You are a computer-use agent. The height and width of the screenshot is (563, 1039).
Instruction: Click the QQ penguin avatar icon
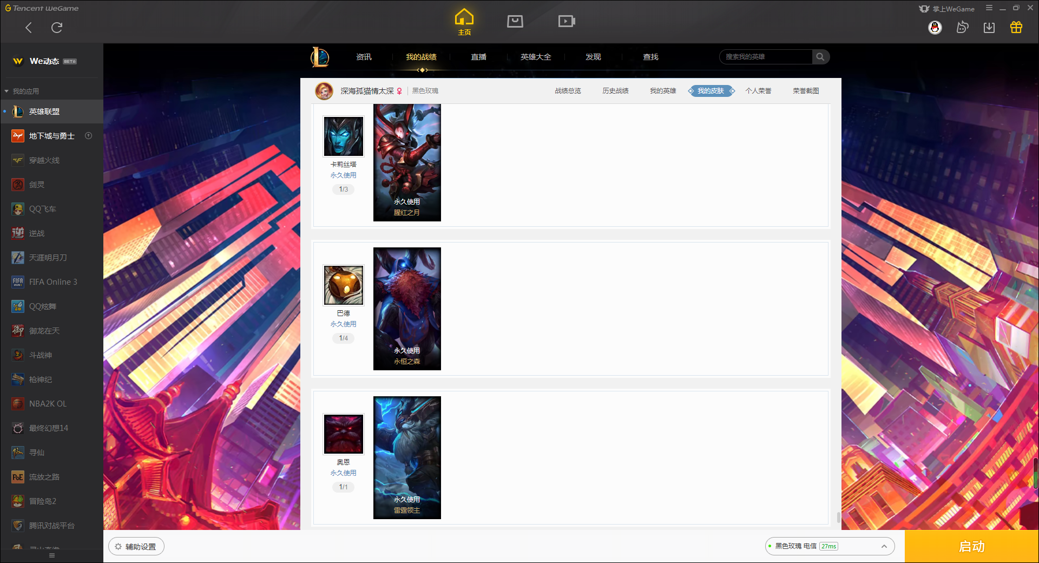935,28
